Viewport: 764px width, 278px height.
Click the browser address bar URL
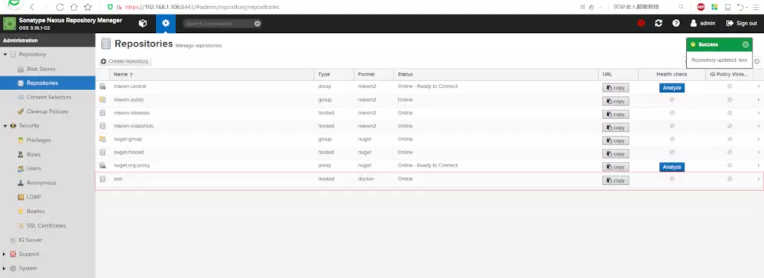click(202, 8)
